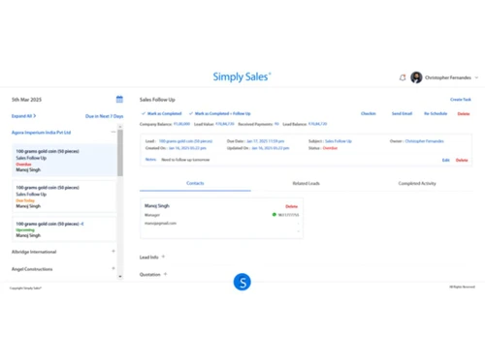Click the Owner Christopher Fernandes link
485x363 pixels.
[424, 141]
